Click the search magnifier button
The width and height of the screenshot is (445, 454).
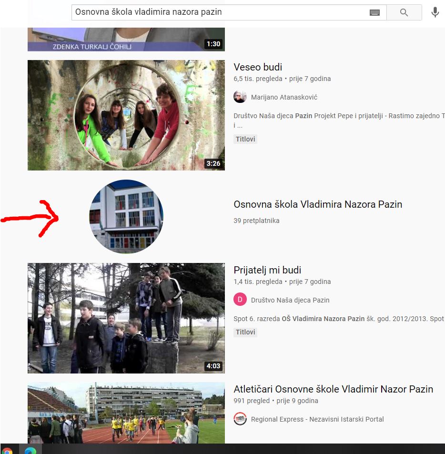coord(404,12)
